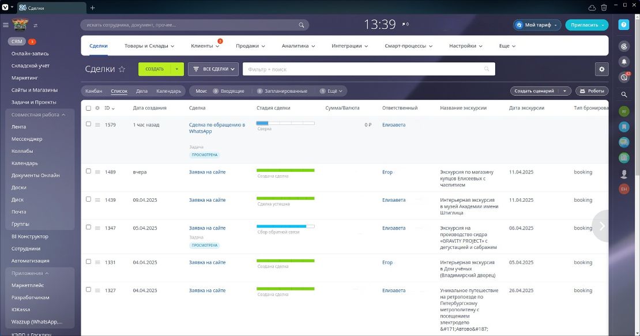Expand the Еще counter filter dropdown
The height and width of the screenshot is (336, 640).
pyautogui.click(x=331, y=91)
